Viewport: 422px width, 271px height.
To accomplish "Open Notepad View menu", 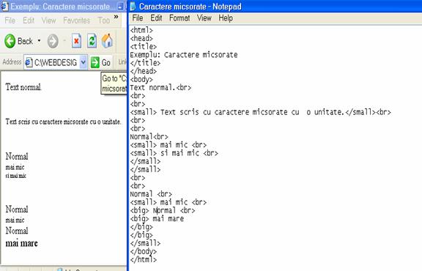I will click(204, 18).
